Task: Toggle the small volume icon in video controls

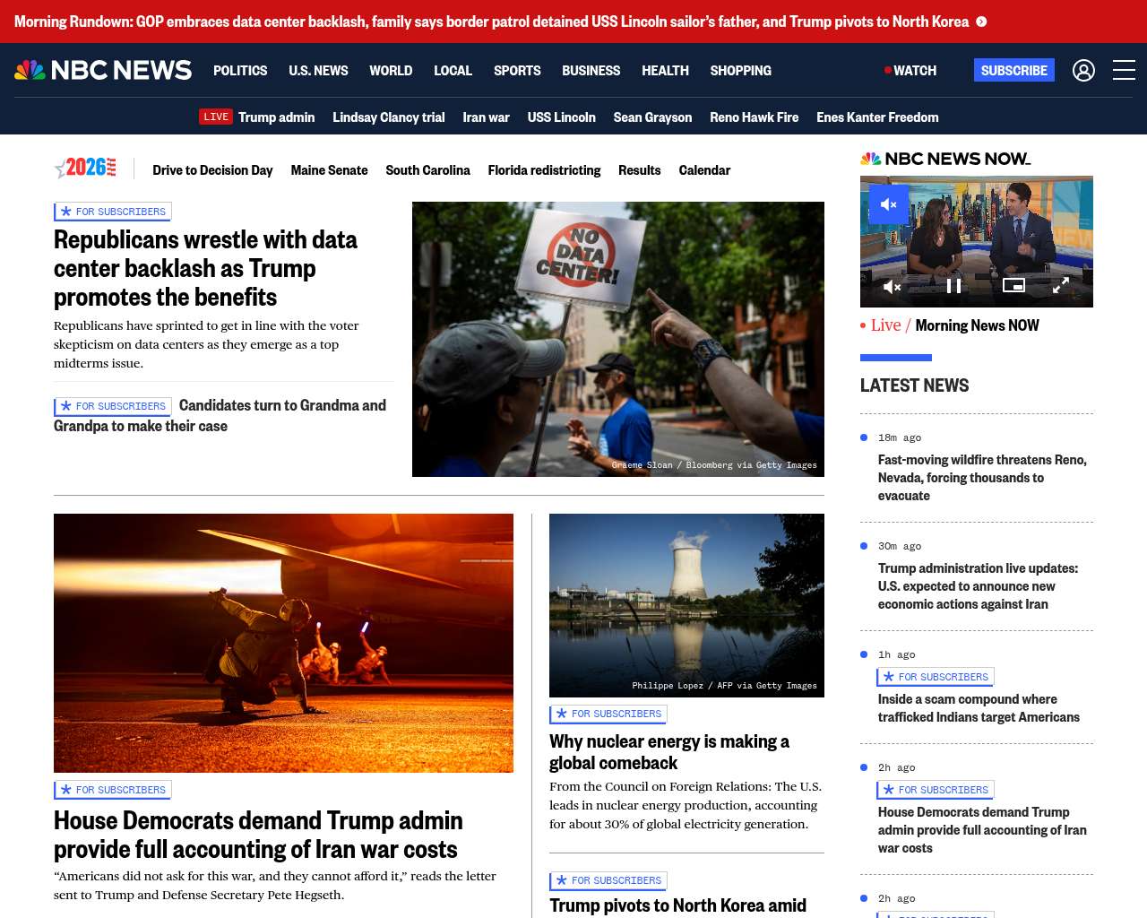Action: 892,287
